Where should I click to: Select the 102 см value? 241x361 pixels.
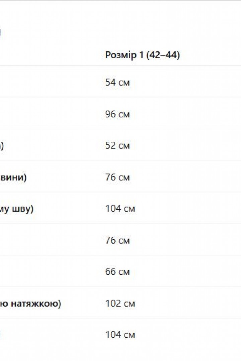120,303
